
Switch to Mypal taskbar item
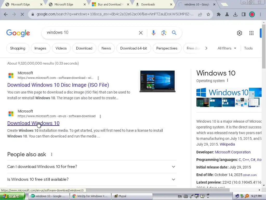click(x=132, y=196)
